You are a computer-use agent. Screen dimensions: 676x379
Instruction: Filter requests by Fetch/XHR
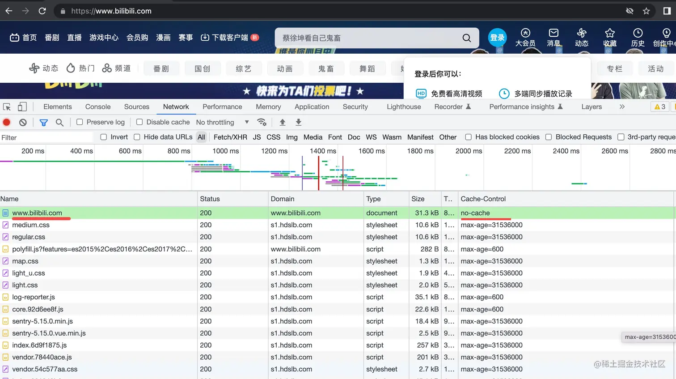click(x=230, y=137)
